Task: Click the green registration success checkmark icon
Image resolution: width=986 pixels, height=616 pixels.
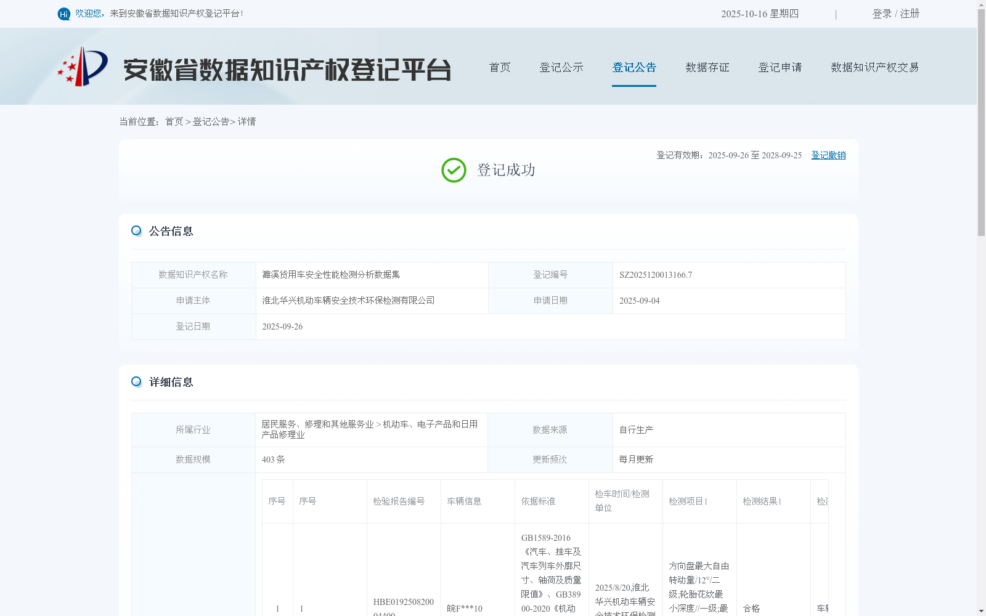Action: (x=454, y=170)
